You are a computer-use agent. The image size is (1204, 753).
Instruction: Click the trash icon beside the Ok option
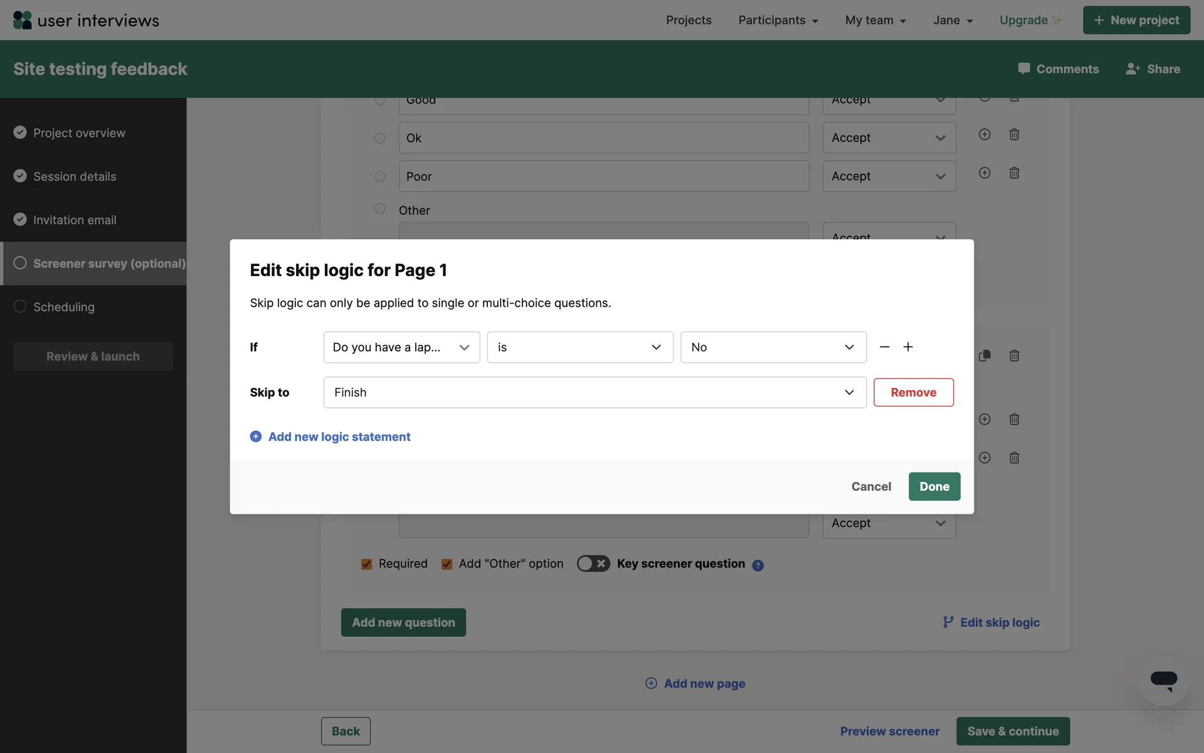pos(1014,134)
